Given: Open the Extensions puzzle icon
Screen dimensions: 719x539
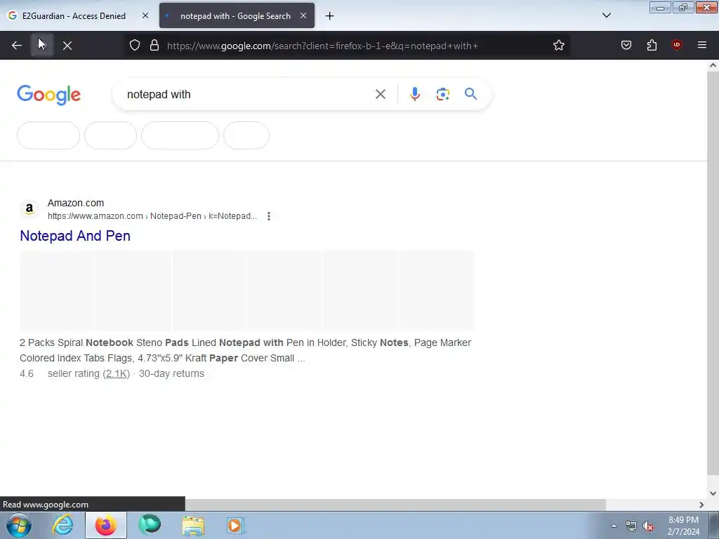Looking at the screenshot, I should tap(652, 46).
